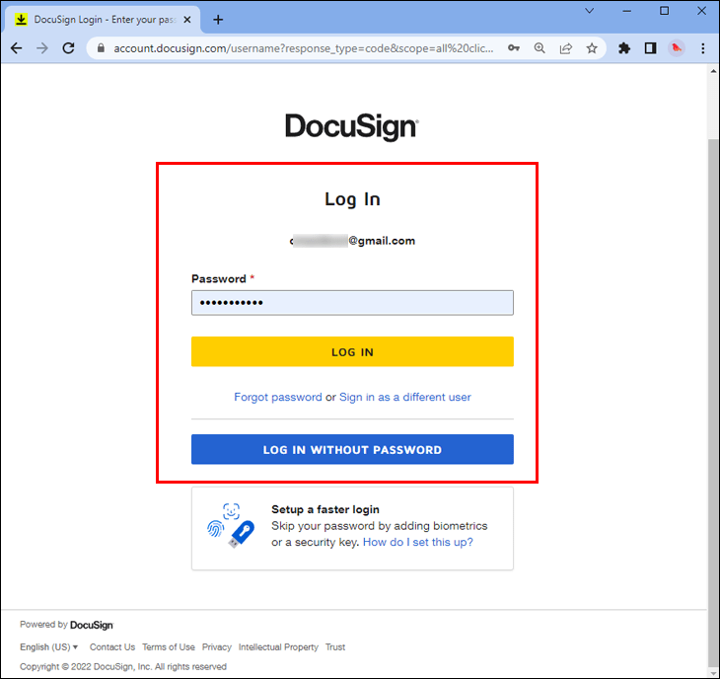Click the scrollbar up arrow
The width and height of the screenshot is (720, 679).
(713, 71)
